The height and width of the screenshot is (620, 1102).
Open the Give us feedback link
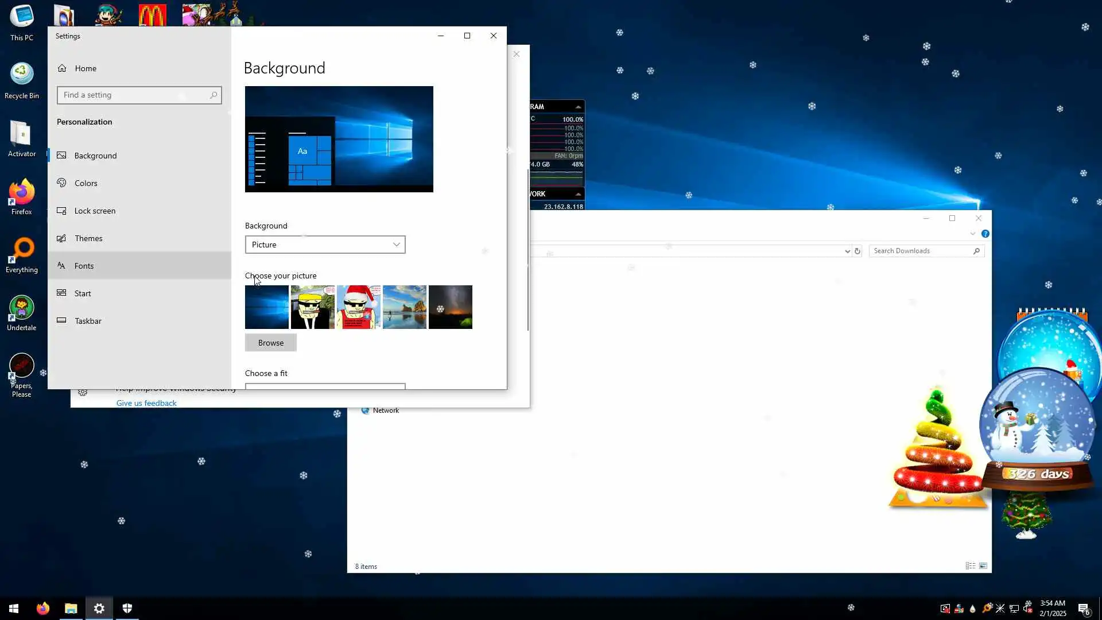[x=146, y=403]
